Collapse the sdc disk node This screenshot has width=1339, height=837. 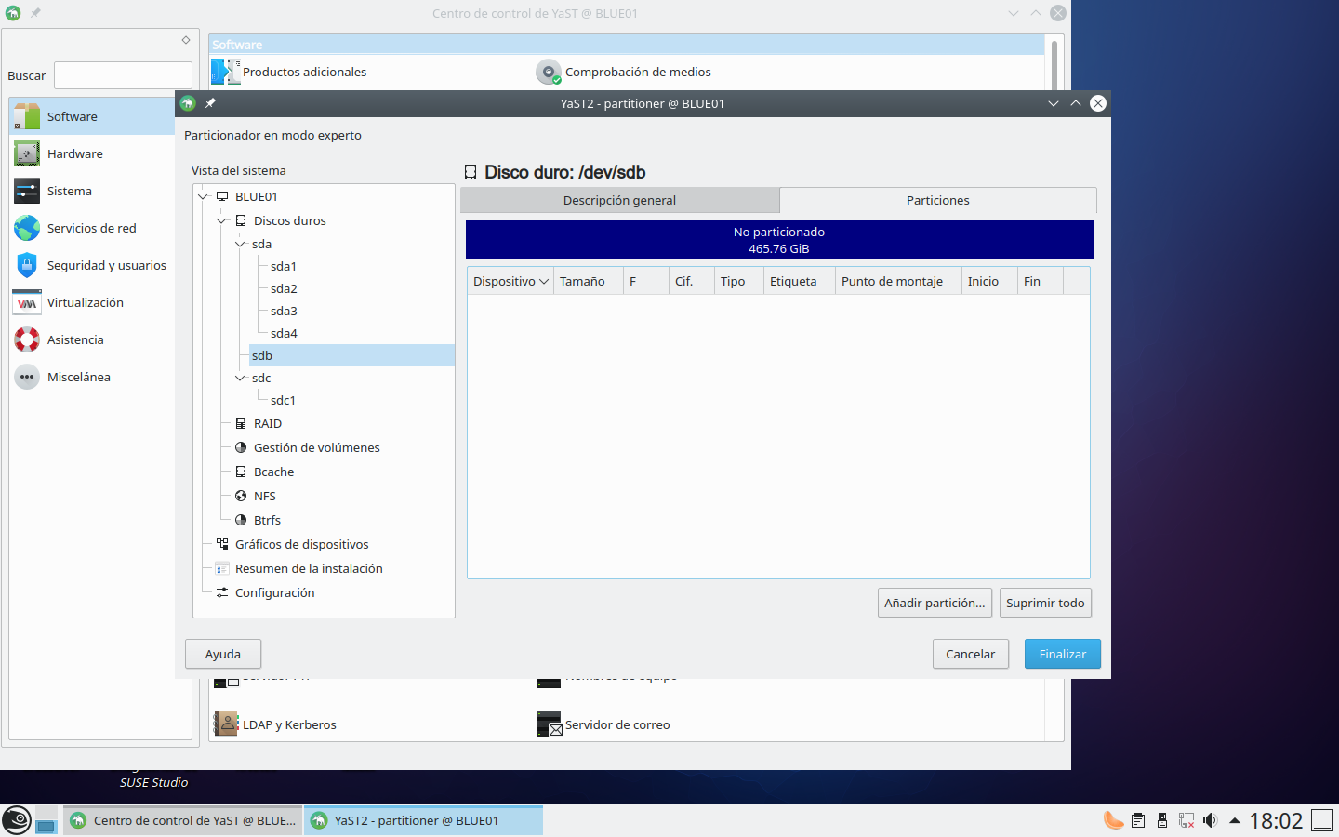tap(240, 378)
